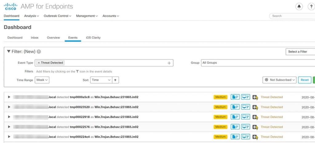
Task: Expand the tmp00022576 event row
Action: coord(9,127)
